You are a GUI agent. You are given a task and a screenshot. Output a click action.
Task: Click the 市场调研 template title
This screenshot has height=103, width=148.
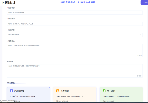click(x=64, y=91)
